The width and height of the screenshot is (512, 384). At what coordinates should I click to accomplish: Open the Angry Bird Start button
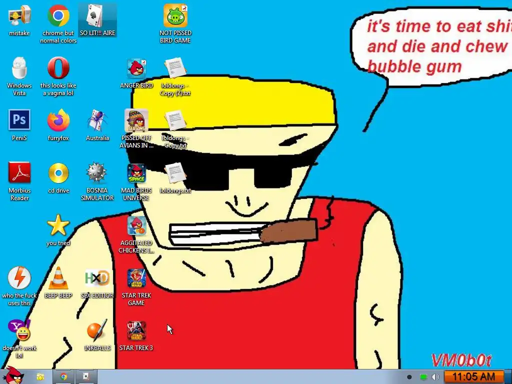point(13,375)
